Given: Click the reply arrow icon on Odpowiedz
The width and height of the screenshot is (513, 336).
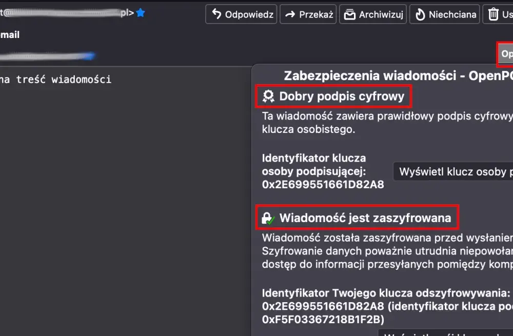Looking at the screenshot, I should coord(216,14).
